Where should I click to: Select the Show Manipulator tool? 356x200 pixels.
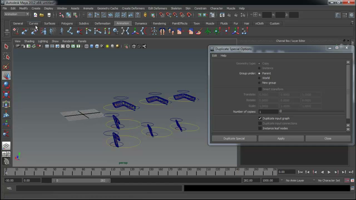point(6,124)
